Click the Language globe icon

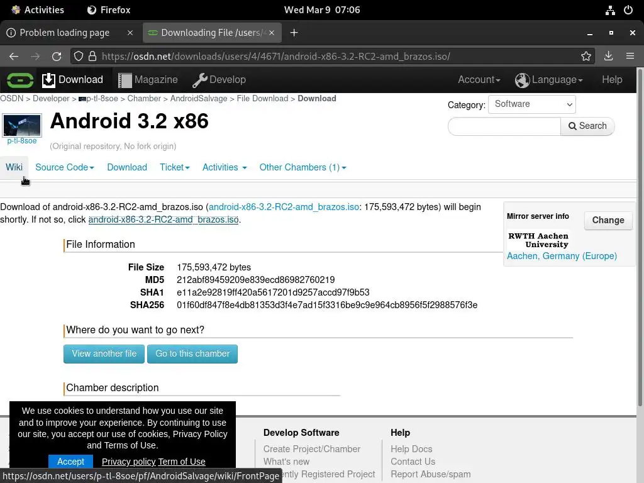[x=522, y=80]
